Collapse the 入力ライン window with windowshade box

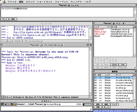[92, 101]
